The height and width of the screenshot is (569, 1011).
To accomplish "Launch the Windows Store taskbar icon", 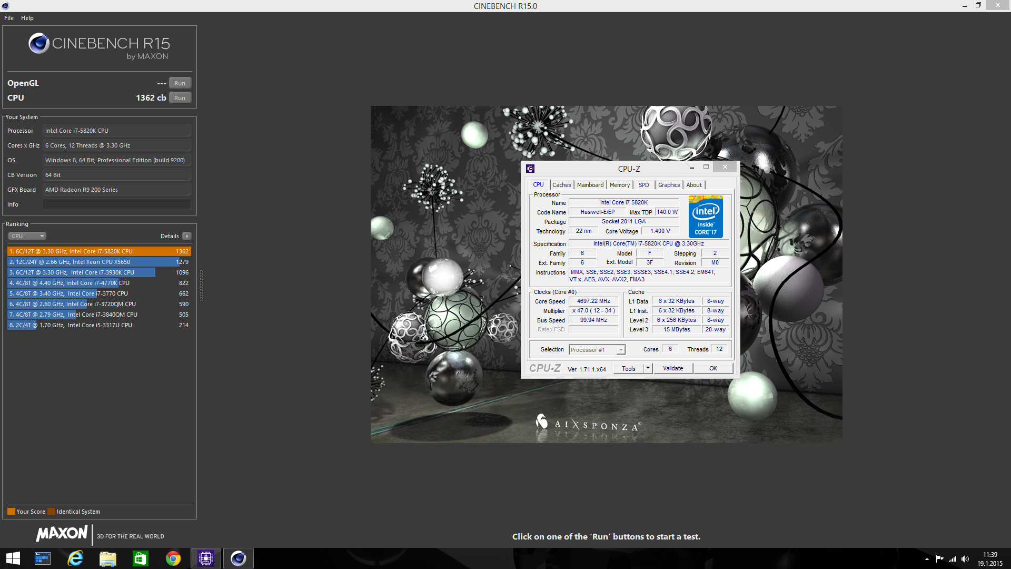I will tap(140, 558).
